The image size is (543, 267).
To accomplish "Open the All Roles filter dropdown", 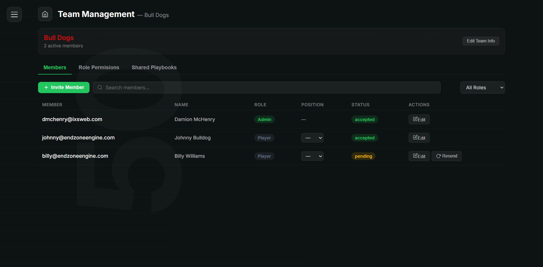I will tap(483, 88).
